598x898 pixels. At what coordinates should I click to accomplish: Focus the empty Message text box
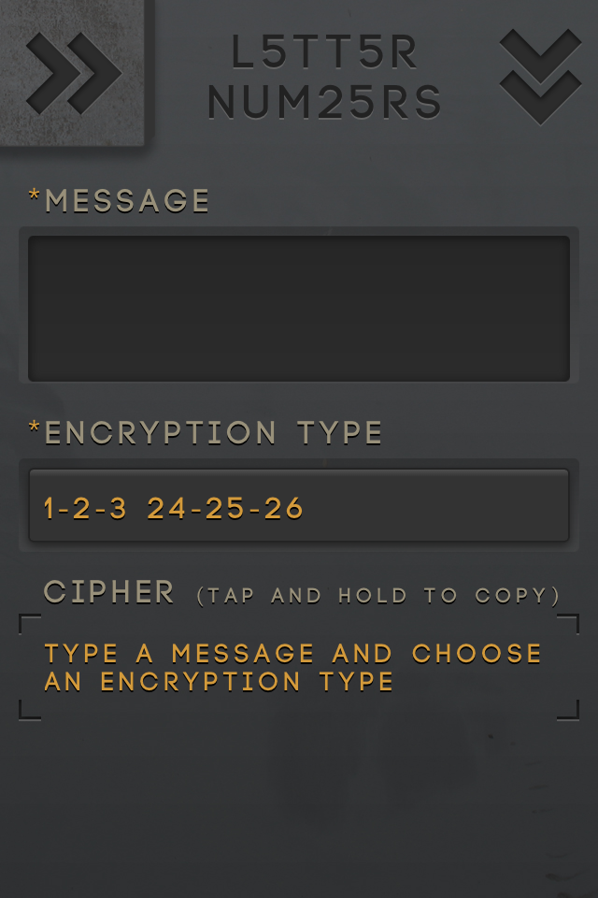(x=299, y=308)
